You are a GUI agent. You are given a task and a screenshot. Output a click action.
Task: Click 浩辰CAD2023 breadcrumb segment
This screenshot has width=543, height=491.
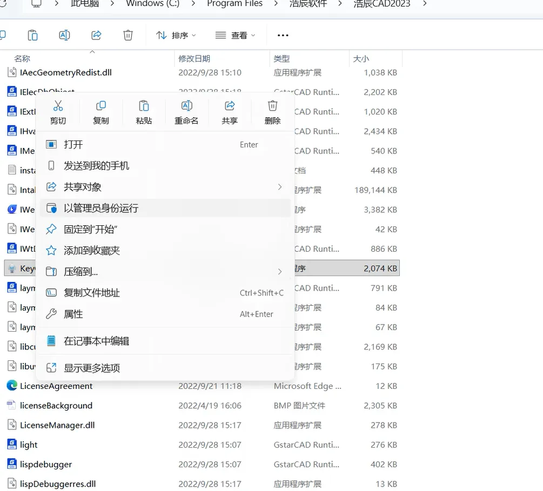(381, 3)
